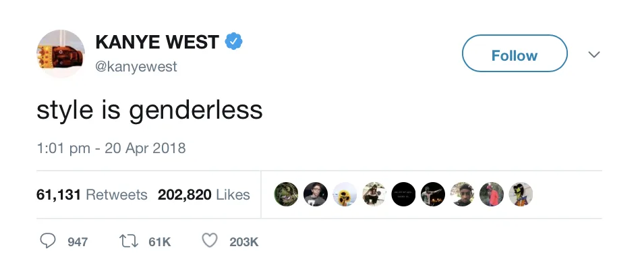
Task: Click the blue verified badge
Action: (x=233, y=42)
